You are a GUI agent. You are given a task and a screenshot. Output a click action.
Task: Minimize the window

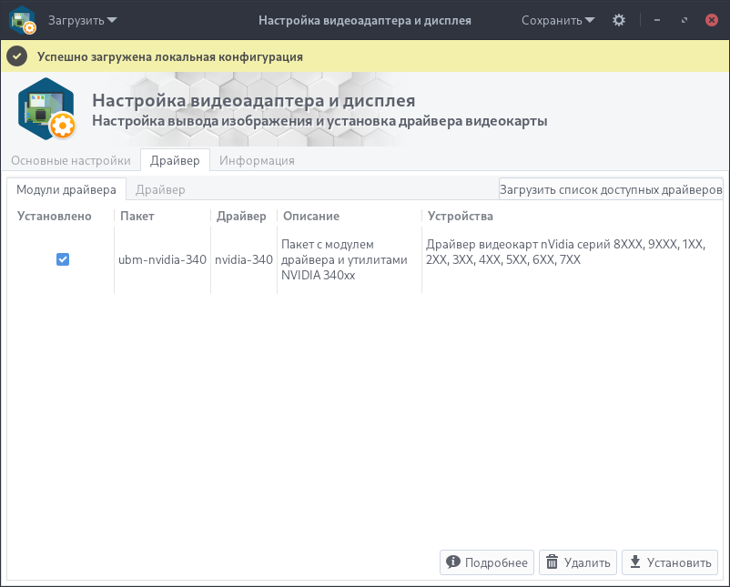coord(657,20)
